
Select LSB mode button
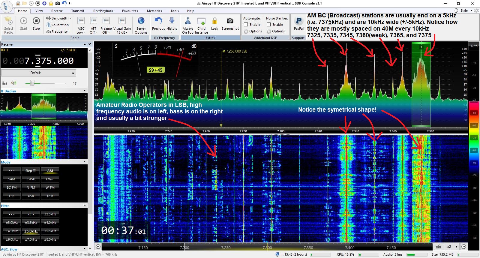(12, 196)
